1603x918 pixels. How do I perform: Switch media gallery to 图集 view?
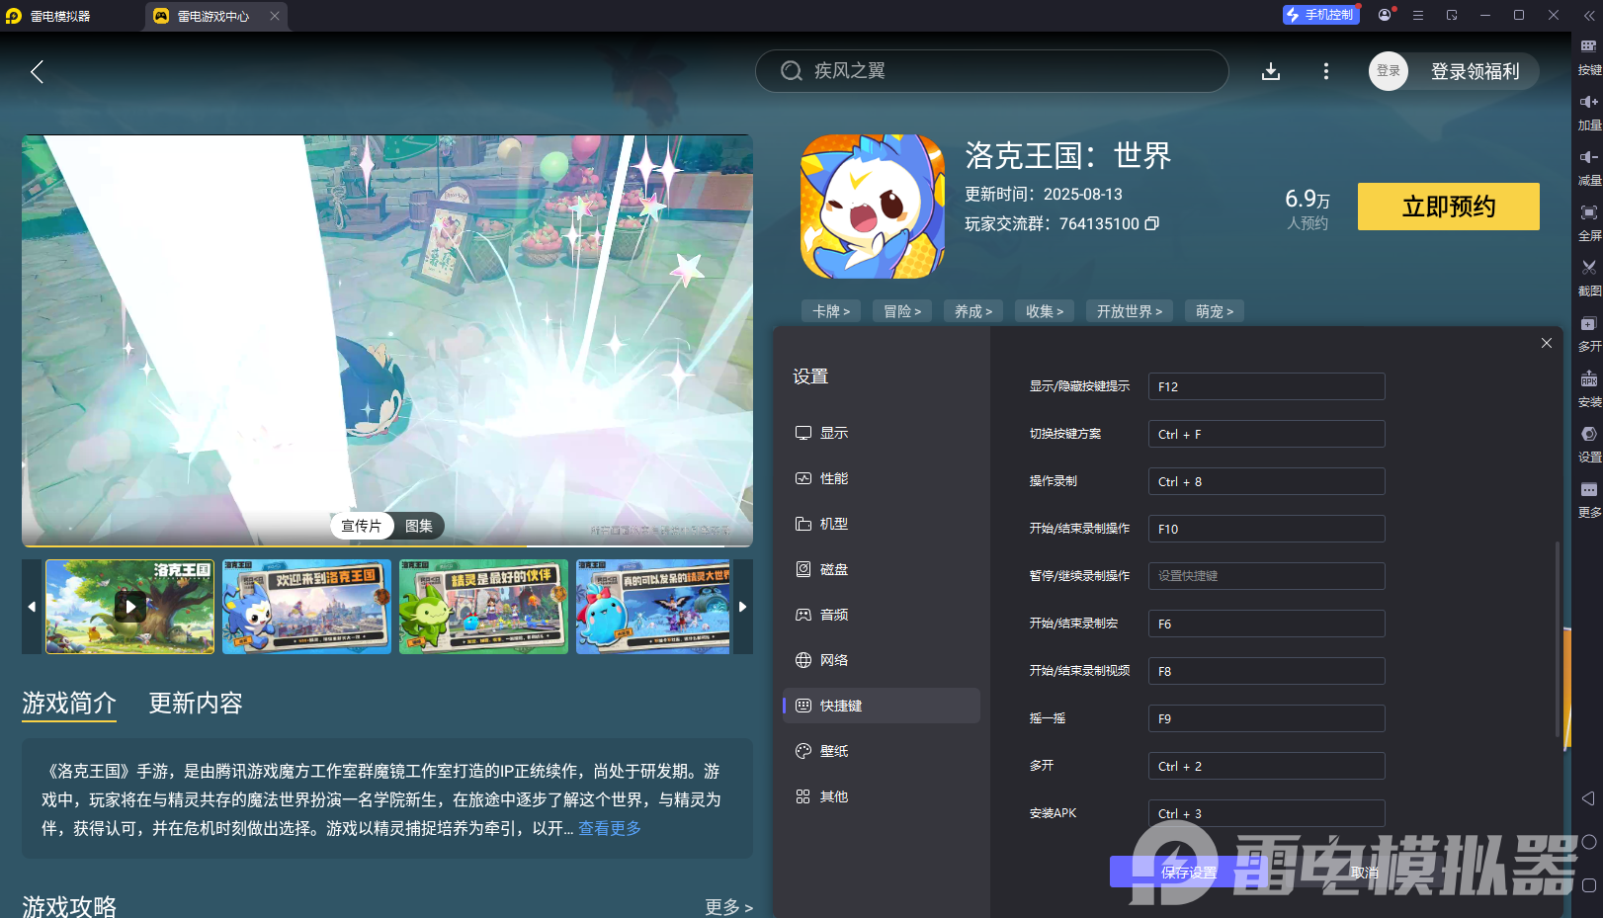pos(418,526)
